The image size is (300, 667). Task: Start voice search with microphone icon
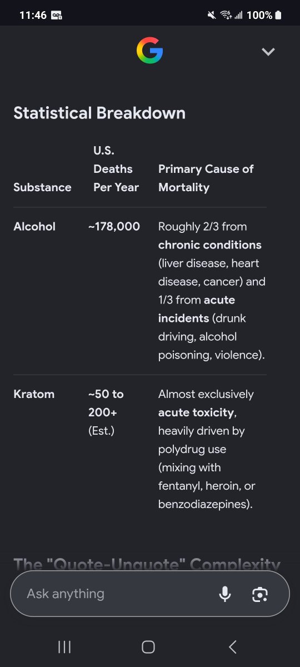pyautogui.click(x=225, y=594)
